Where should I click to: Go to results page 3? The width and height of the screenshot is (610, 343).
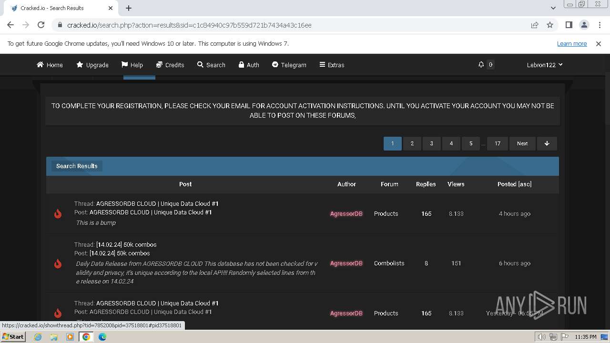click(432, 143)
